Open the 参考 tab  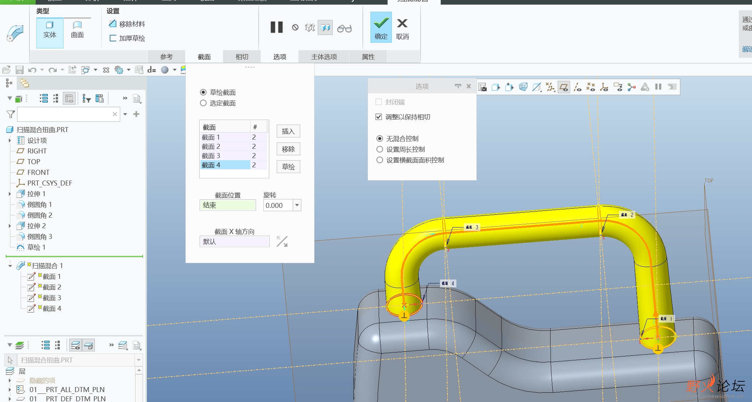point(166,57)
